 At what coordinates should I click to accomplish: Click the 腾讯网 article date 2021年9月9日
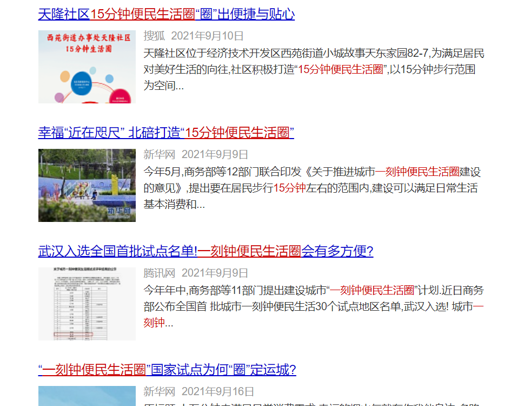[x=215, y=273]
